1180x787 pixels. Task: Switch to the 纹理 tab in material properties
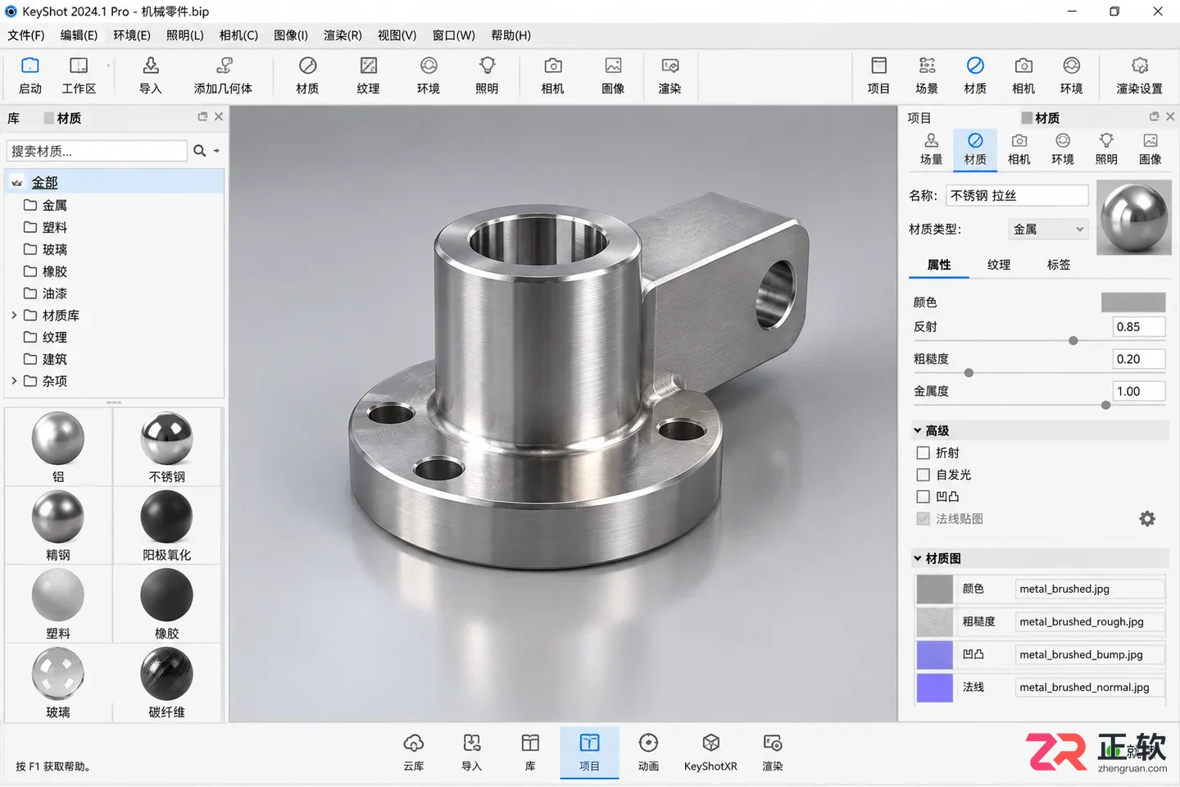pos(999,265)
